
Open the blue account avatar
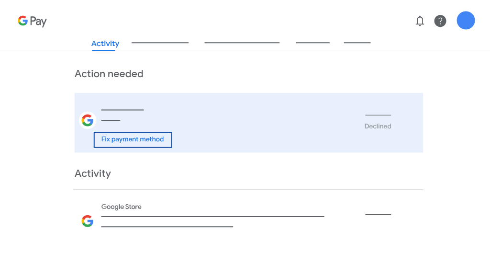click(x=466, y=21)
